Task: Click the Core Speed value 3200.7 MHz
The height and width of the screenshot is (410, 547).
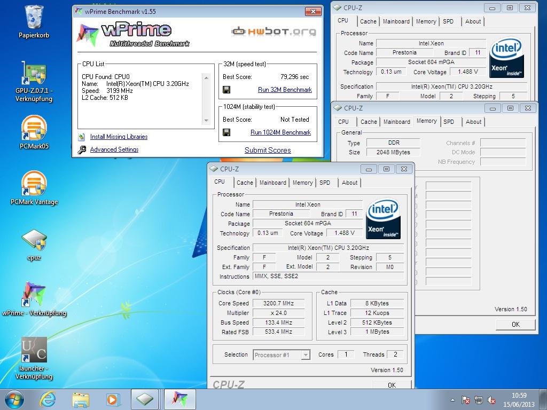Action: pos(278,303)
